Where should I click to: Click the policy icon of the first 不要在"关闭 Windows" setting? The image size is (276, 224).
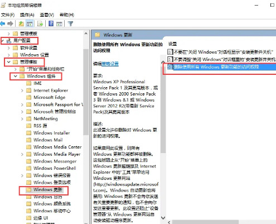(x=170, y=52)
